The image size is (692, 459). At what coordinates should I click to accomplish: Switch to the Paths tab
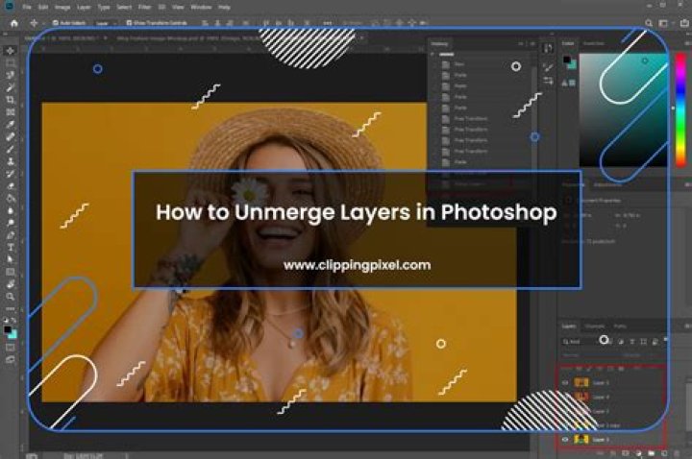click(620, 326)
